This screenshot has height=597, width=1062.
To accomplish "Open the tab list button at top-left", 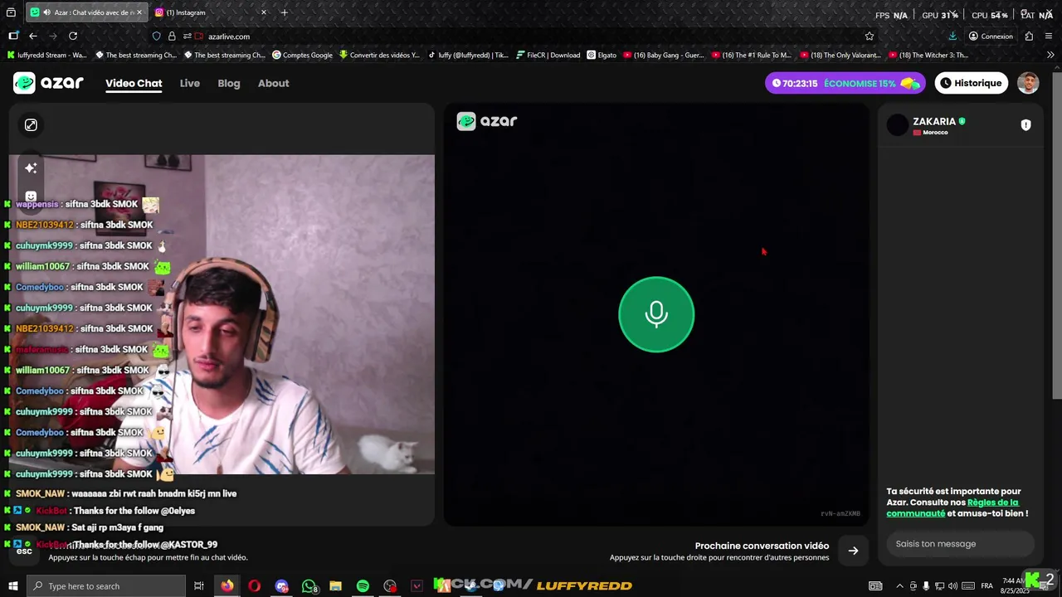I will coord(11,12).
